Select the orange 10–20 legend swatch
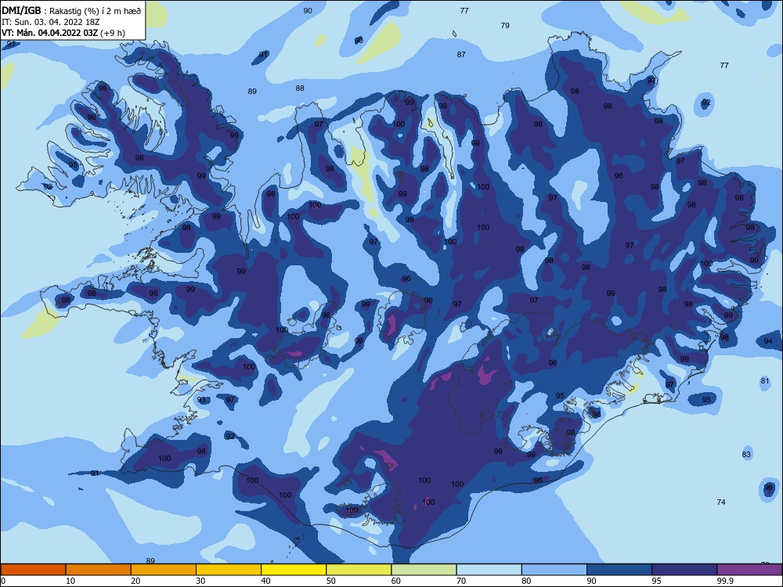783x587 pixels. click(x=99, y=570)
